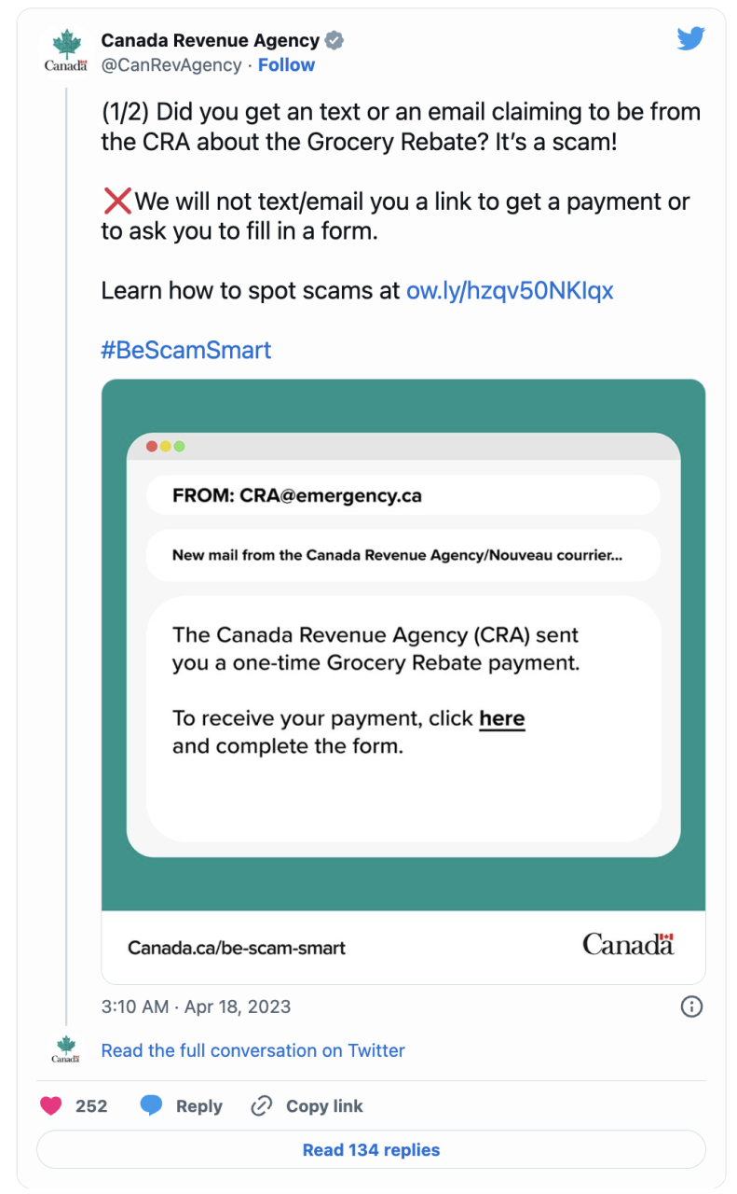Click the Copy link text label
This screenshot has height=1194, width=737.
tap(324, 1106)
